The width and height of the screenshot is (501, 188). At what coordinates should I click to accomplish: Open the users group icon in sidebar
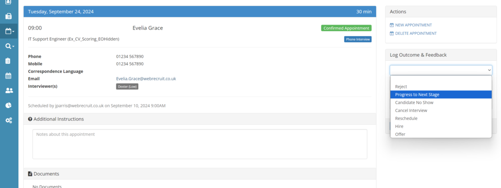tap(8, 90)
